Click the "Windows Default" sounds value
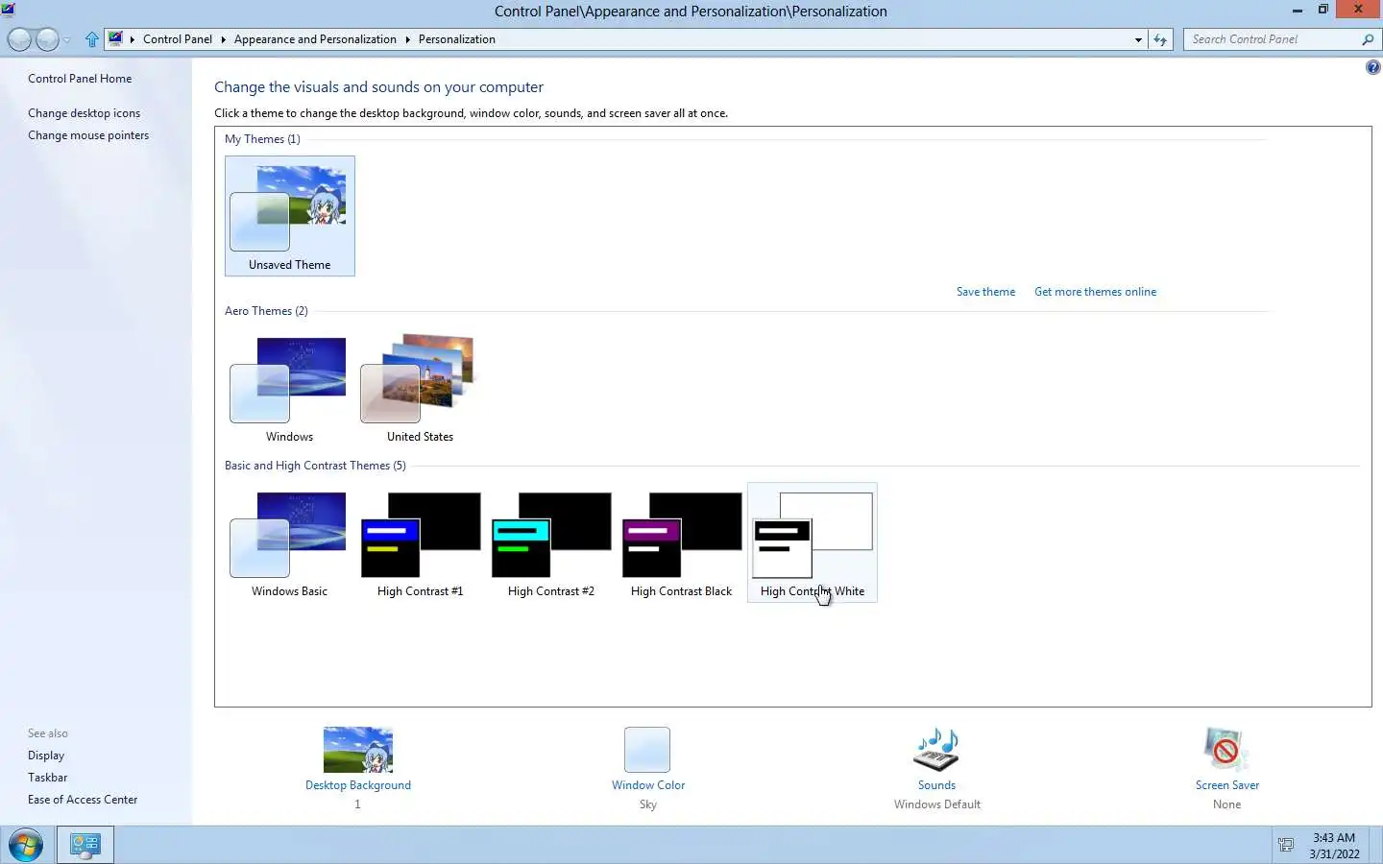This screenshot has width=1383, height=864. (936, 804)
